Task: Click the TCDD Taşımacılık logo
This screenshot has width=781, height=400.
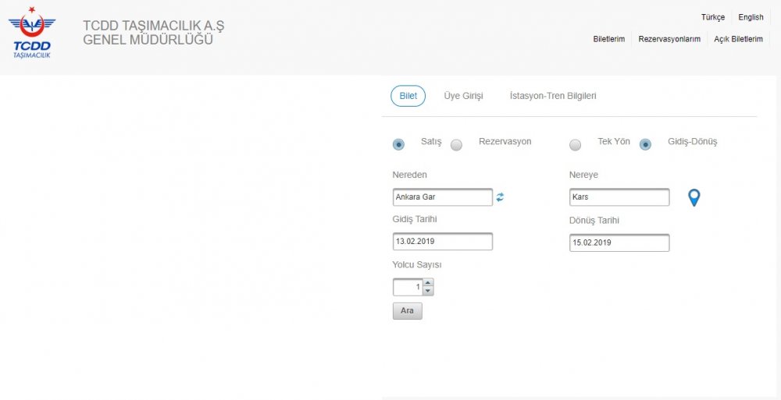Action: pyautogui.click(x=32, y=33)
